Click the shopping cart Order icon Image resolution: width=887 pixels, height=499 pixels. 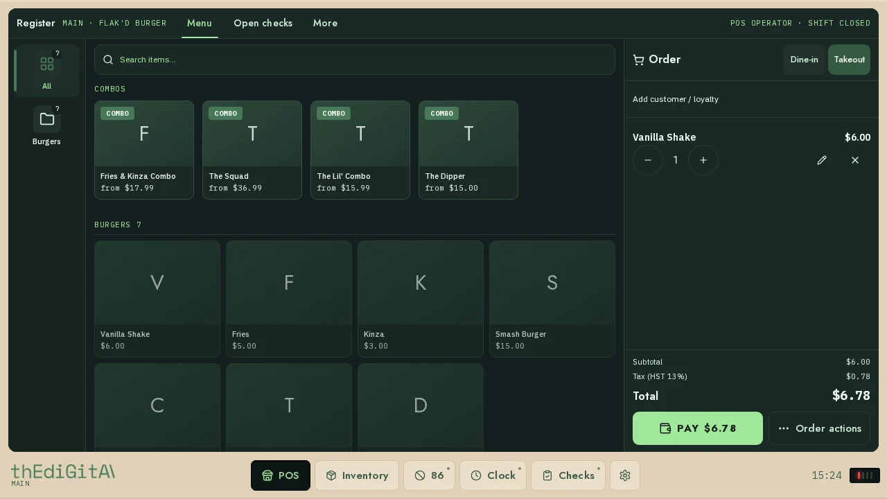pos(638,60)
